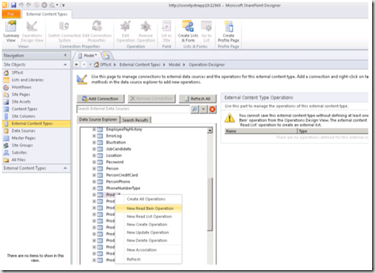The width and height of the screenshot is (375, 273).
Task: Open All Files in navigation pane
Action: 18,160
